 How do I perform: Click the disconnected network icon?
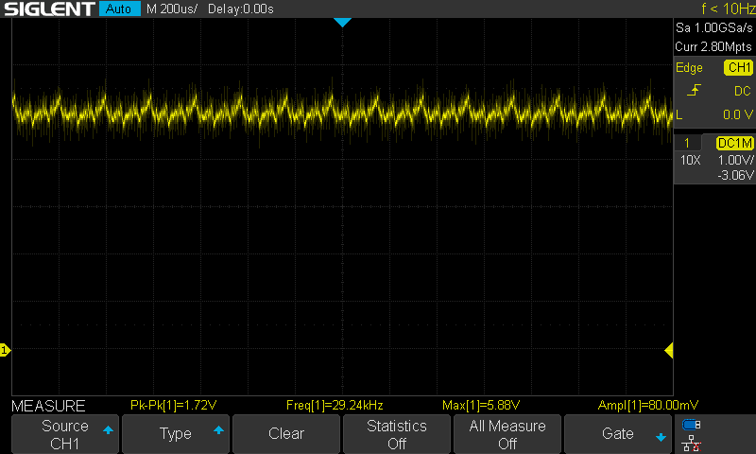(x=691, y=442)
